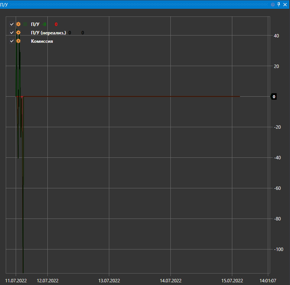Screen dimensions: 290x285
Task: Open settings gear for П/У (нереализ.) series
Action: point(18,33)
